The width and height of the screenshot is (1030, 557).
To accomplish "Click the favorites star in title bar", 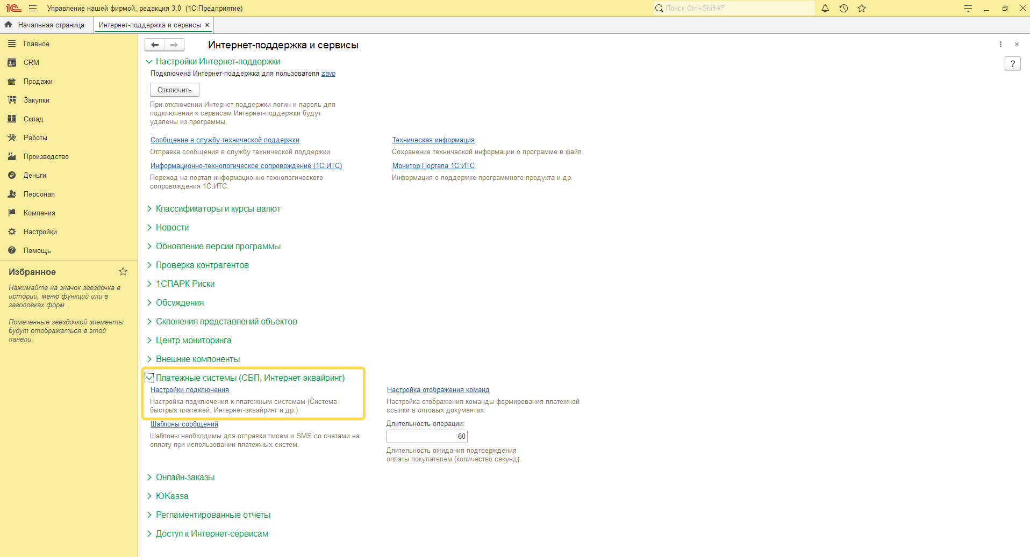I will [x=862, y=9].
